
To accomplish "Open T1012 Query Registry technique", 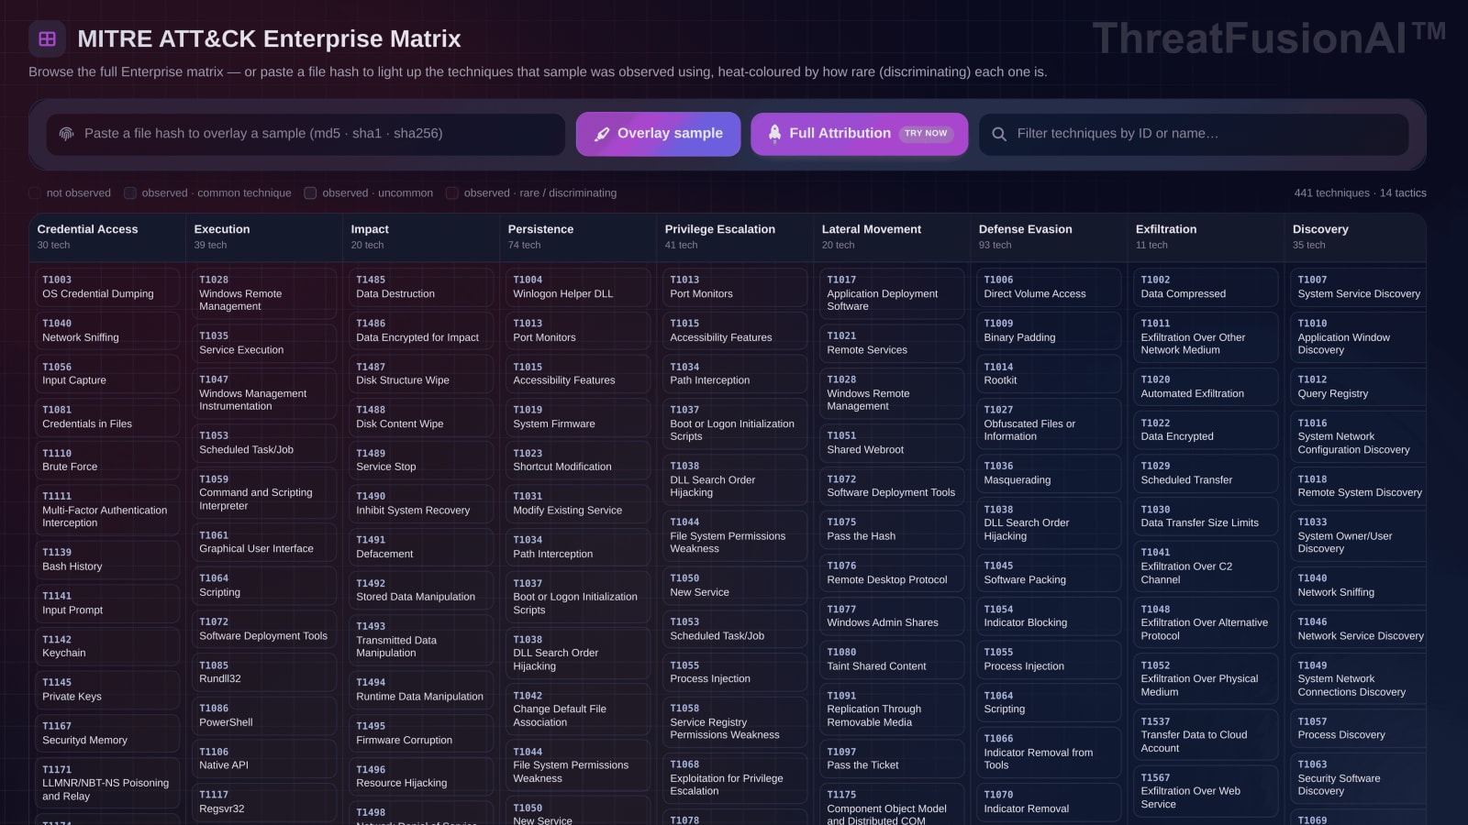I will point(1359,386).
